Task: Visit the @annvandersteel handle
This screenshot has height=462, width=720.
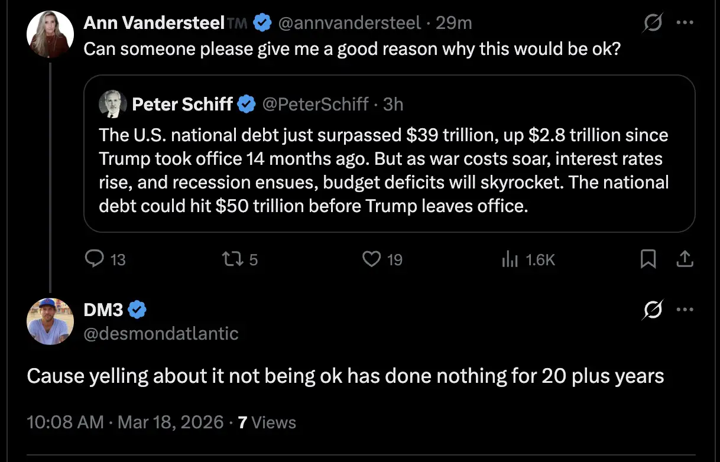Action: [349, 24]
